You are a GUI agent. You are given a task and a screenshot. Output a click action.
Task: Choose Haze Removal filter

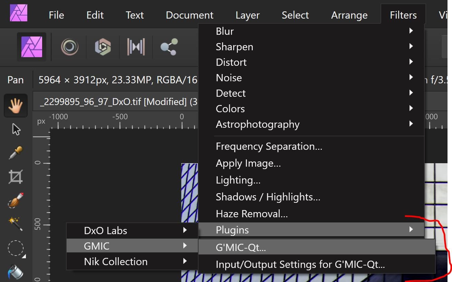coord(311,214)
